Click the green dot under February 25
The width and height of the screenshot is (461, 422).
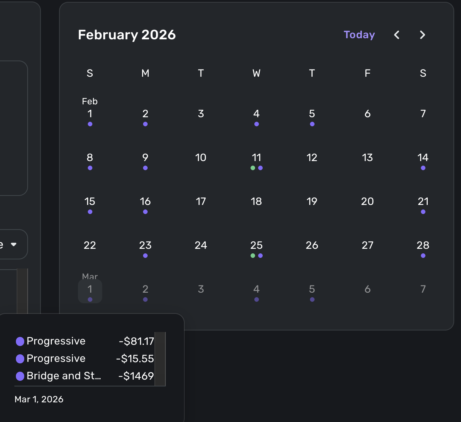click(x=253, y=256)
